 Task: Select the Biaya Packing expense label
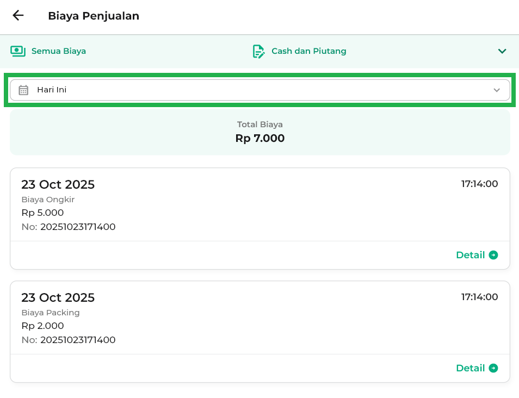point(51,313)
